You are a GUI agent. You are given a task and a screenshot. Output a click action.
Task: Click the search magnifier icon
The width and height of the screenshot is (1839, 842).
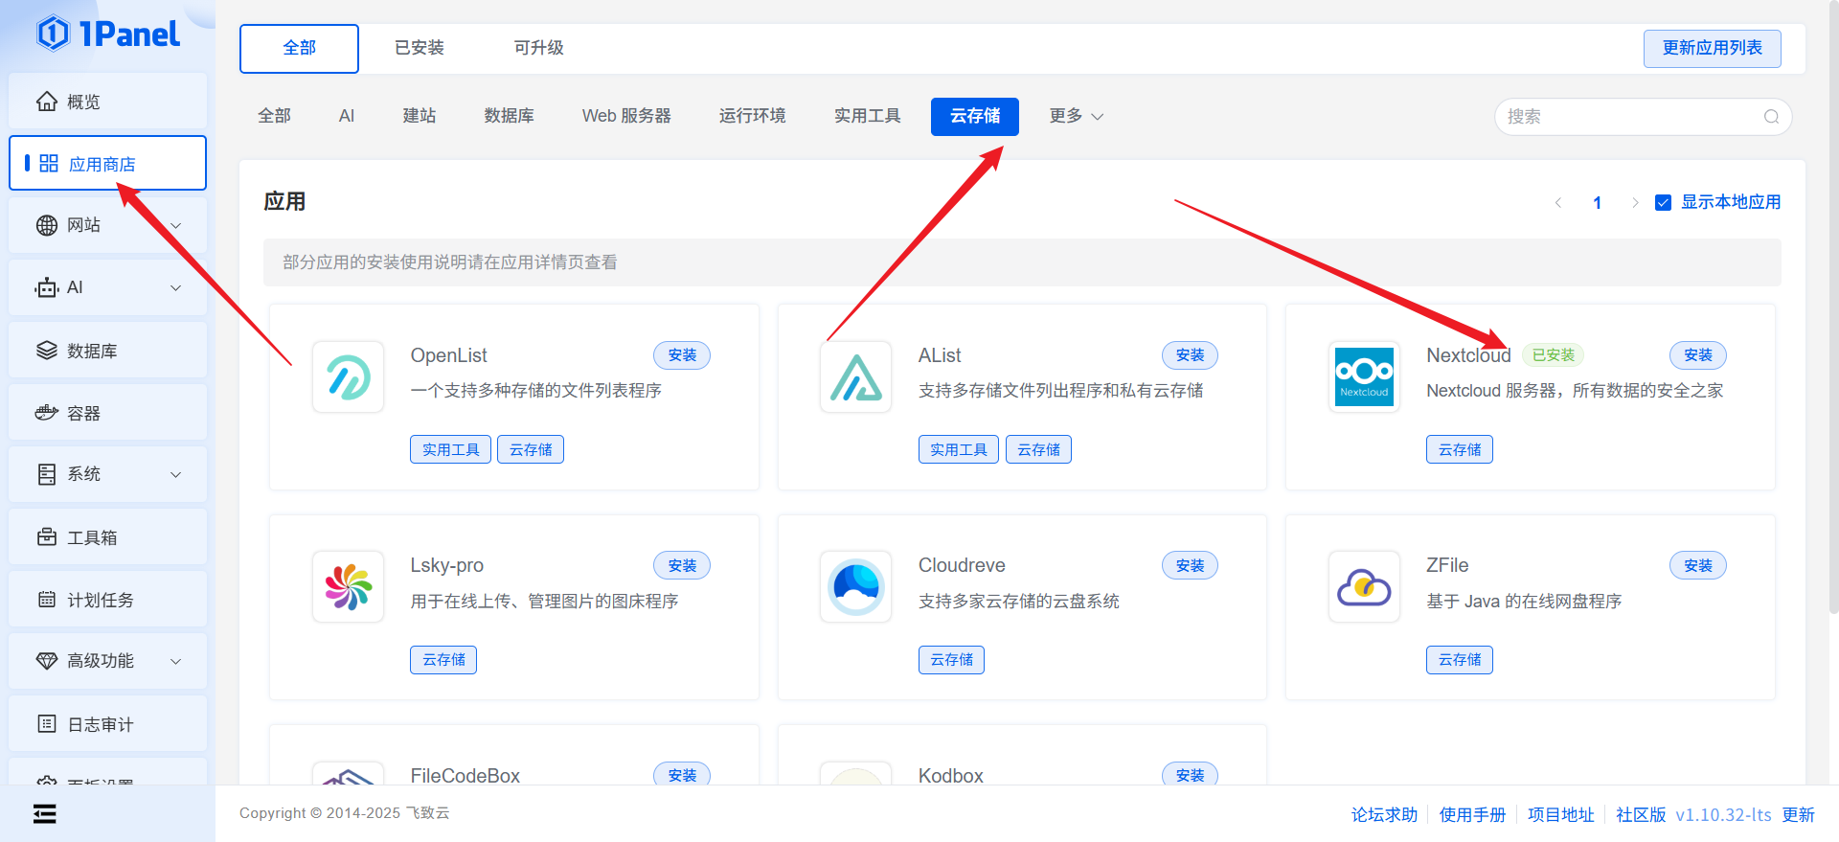pyautogui.click(x=1771, y=117)
